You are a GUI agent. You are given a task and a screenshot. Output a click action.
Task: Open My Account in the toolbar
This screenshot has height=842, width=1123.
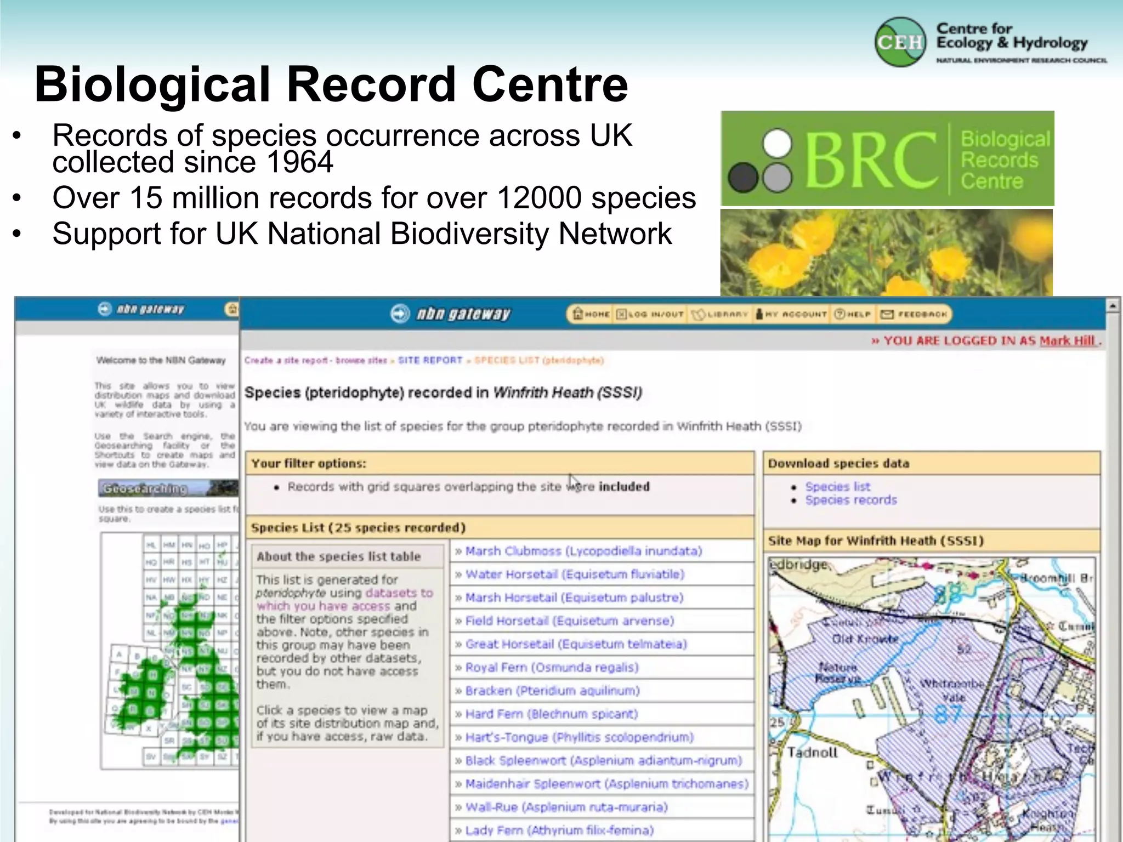pos(760,314)
